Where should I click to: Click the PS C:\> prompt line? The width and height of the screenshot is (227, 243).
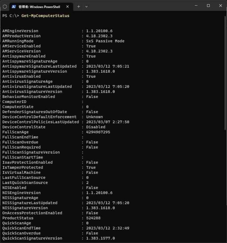pyautogui.click(x=10, y=16)
